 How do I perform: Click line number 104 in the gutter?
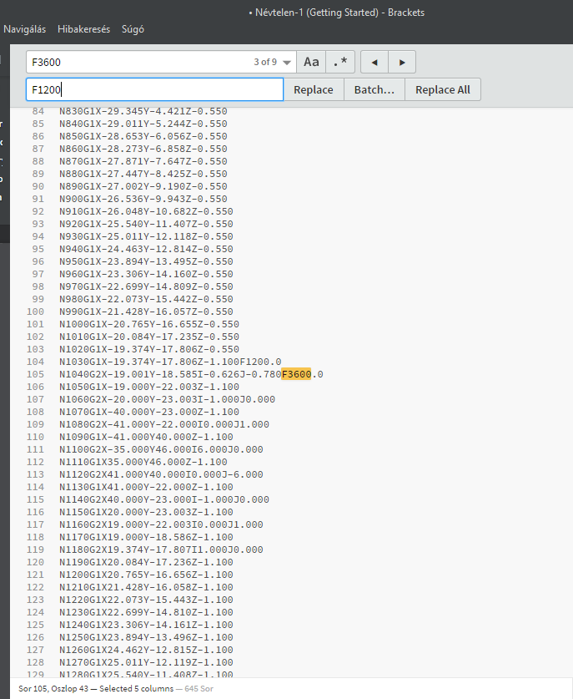click(x=35, y=362)
